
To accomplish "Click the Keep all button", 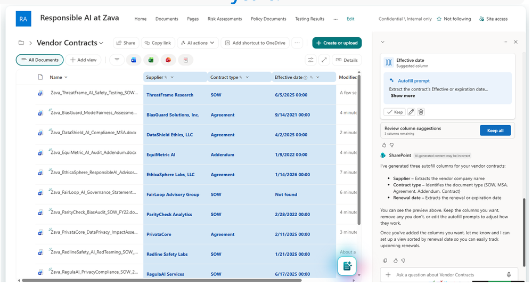I will coord(495,130).
